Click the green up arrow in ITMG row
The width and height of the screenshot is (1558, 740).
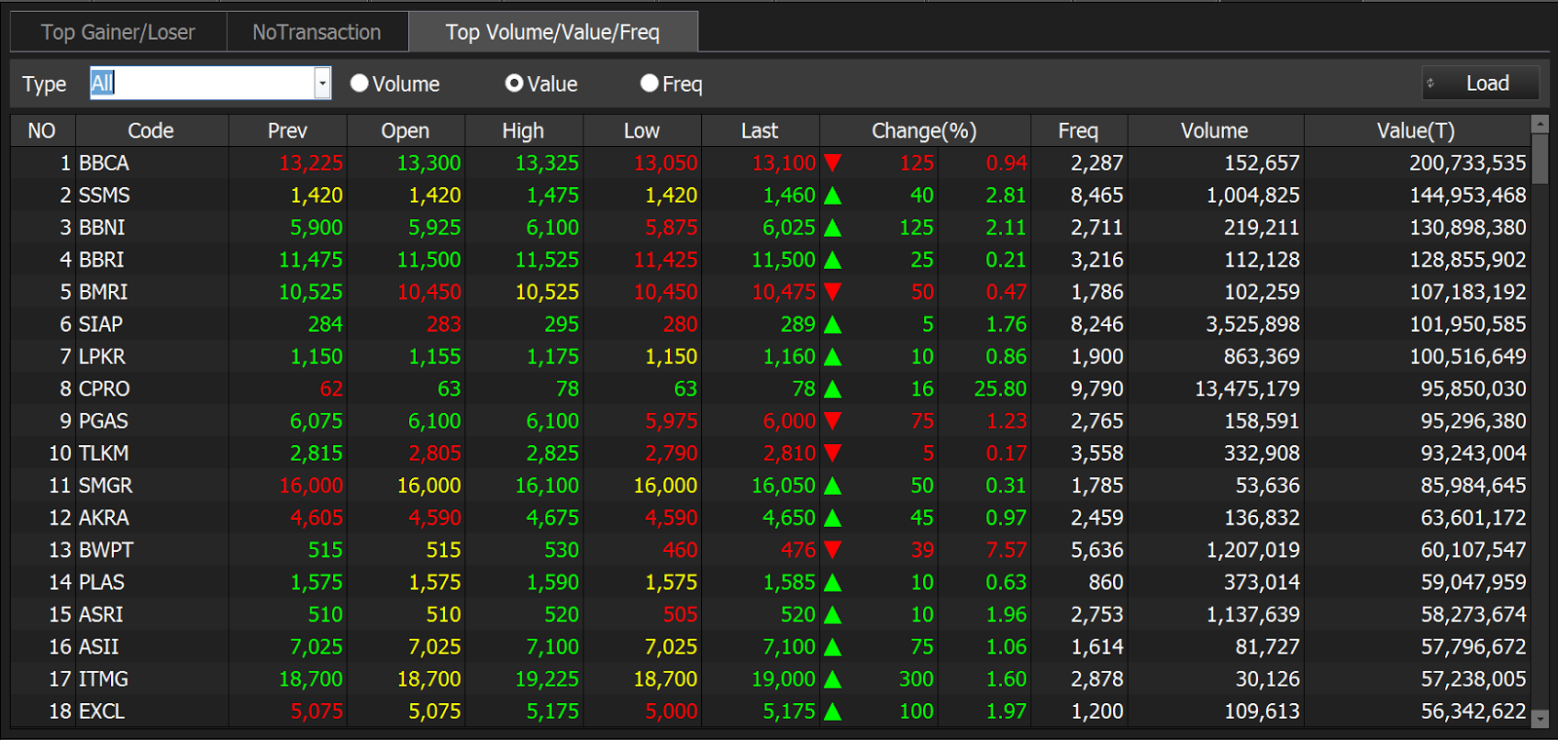tap(833, 679)
